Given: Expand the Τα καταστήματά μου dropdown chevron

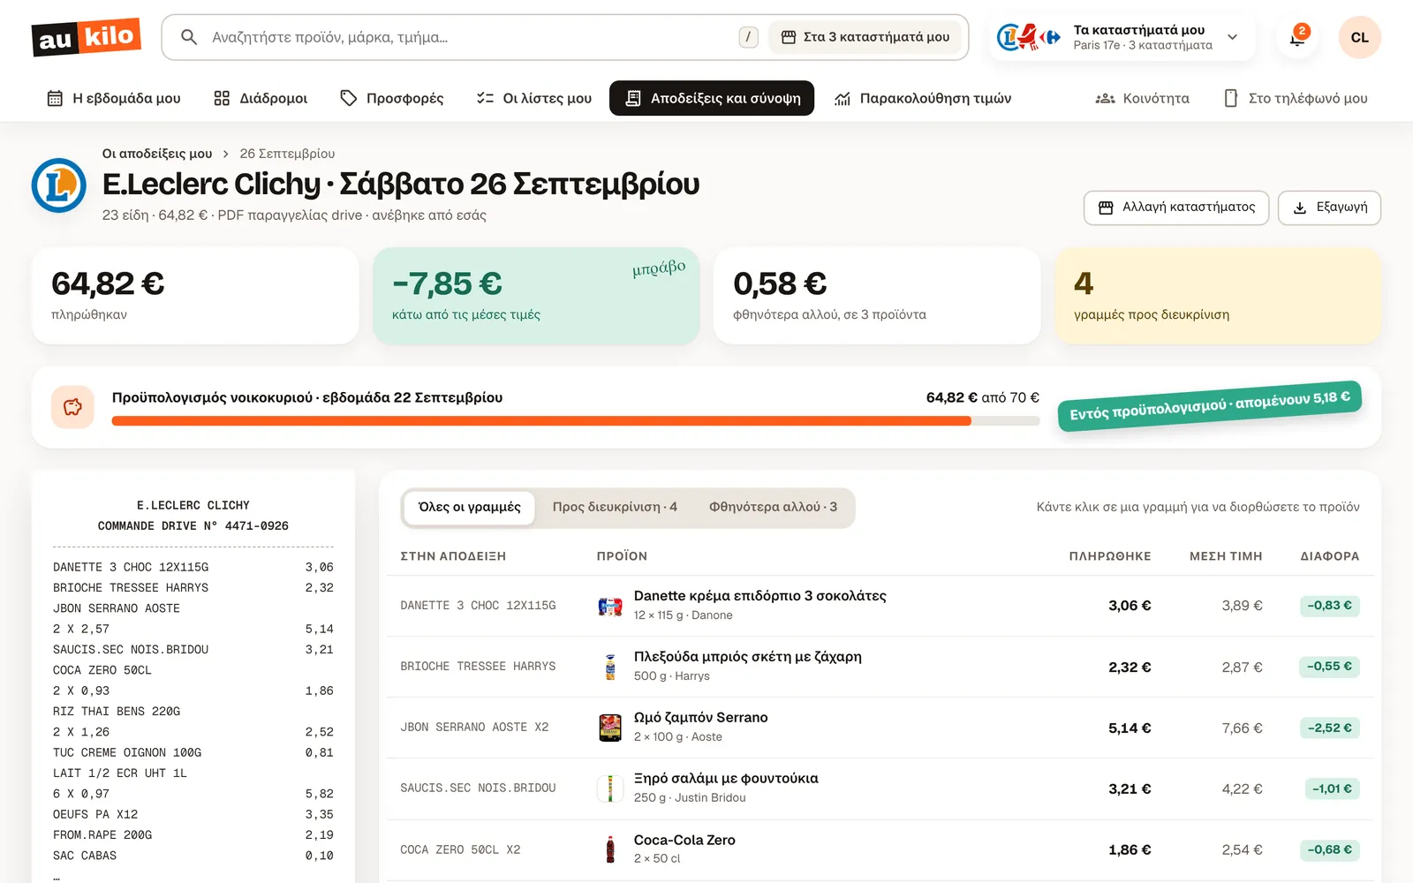Looking at the screenshot, I should (x=1233, y=37).
